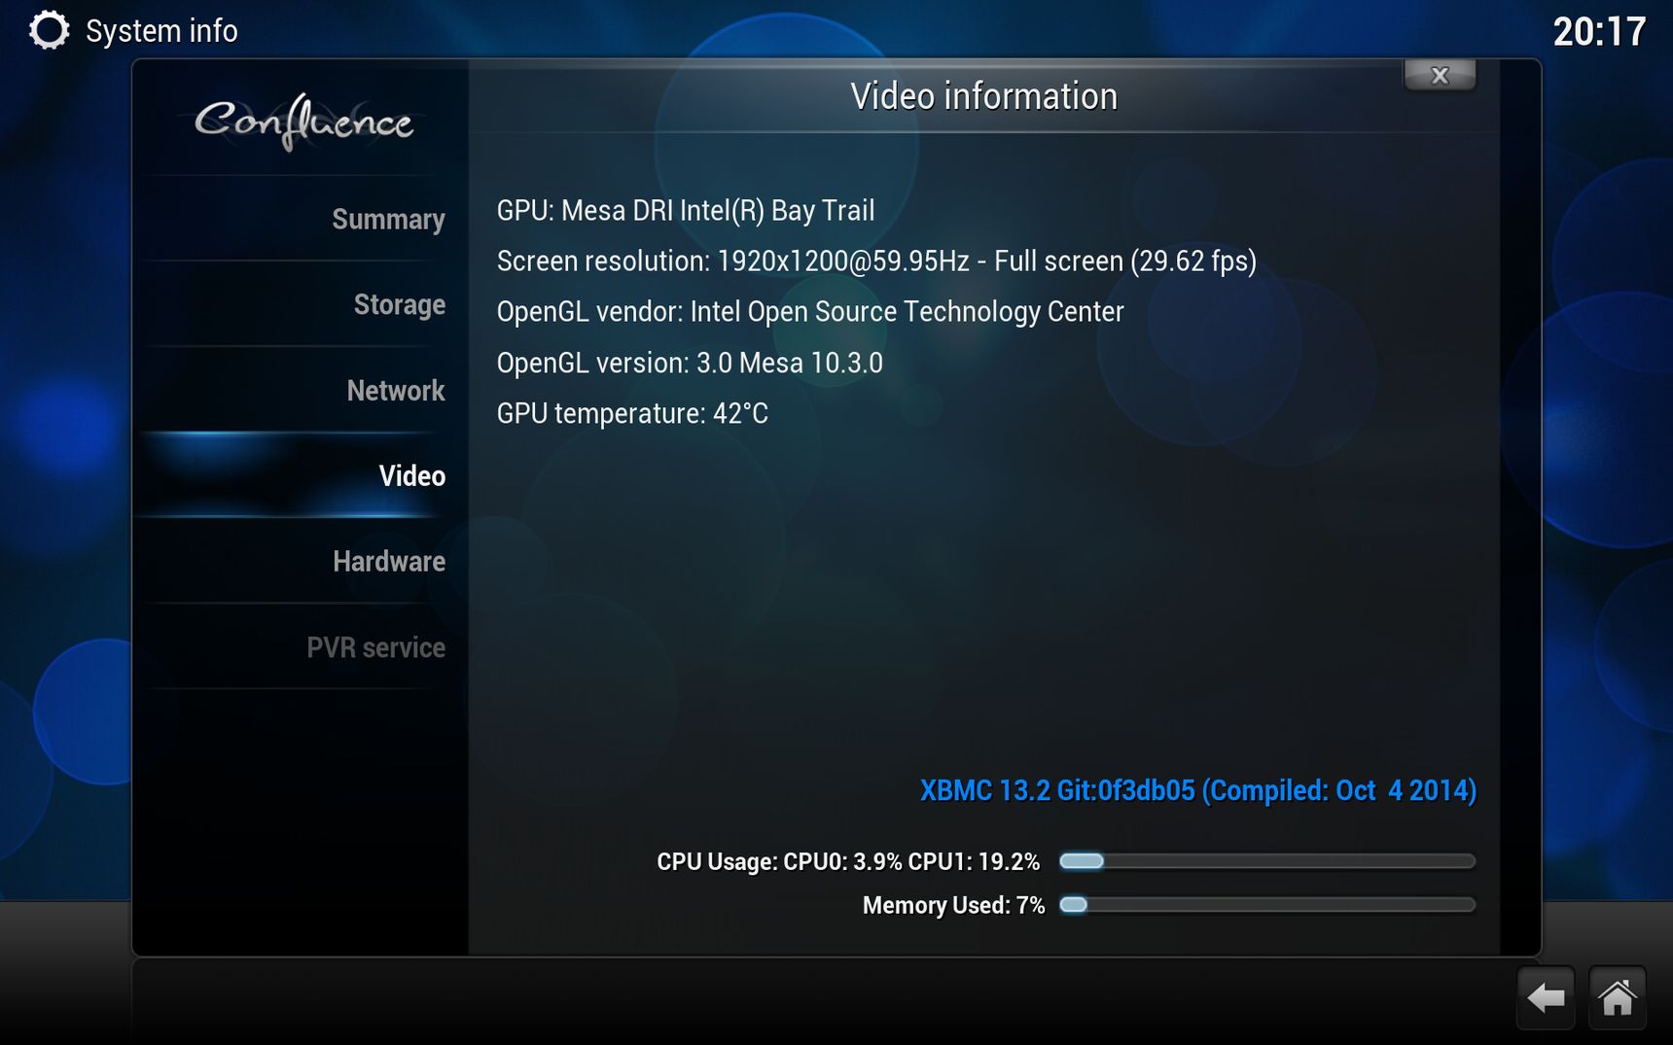This screenshot has width=1673, height=1045.
Task: Click the GPU: Mesa DRI Intel(R) Bay Trail line
Action: [686, 210]
